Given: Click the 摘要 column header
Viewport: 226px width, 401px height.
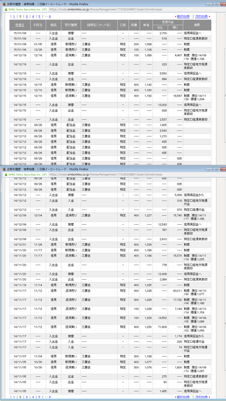Looking at the screenshot, I should pos(197,25).
